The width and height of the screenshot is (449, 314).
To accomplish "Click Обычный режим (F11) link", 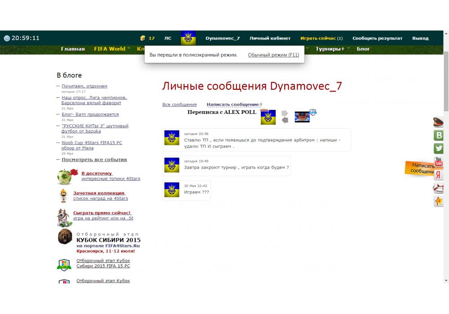I will click(x=273, y=55).
